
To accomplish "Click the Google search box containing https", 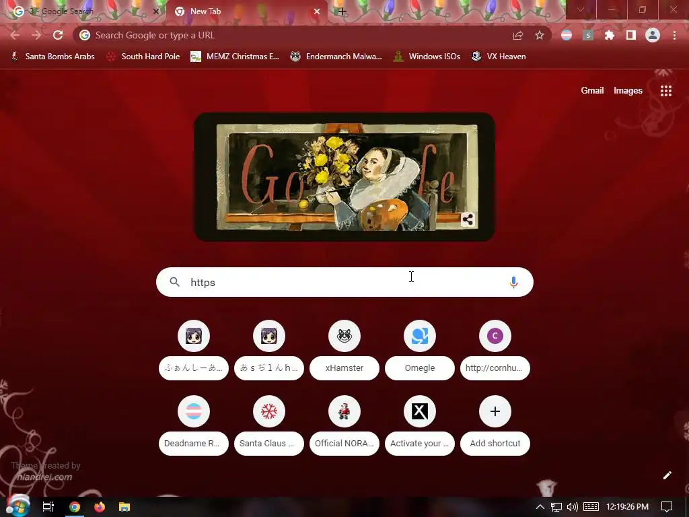I will coord(344,282).
